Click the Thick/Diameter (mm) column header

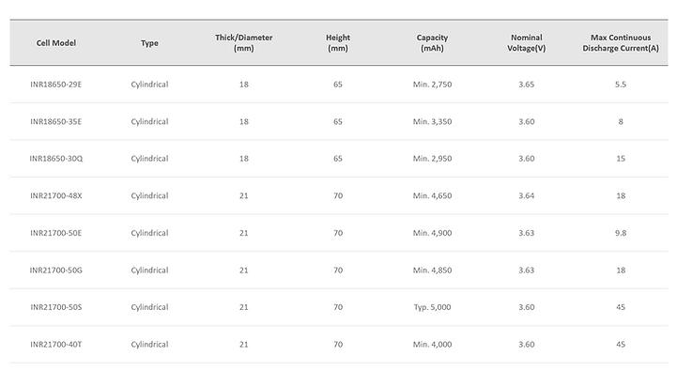(243, 43)
